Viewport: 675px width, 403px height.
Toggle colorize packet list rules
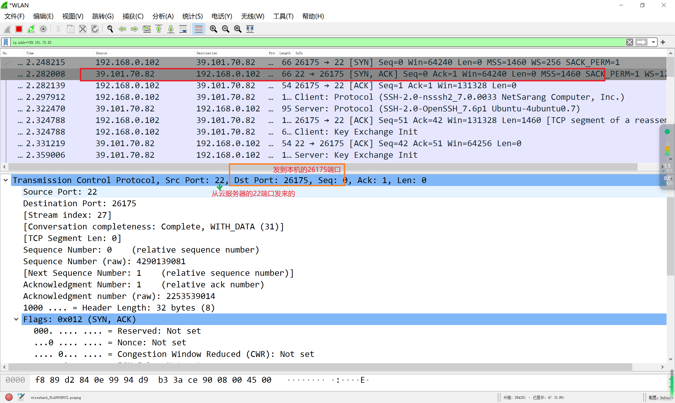(199, 29)
